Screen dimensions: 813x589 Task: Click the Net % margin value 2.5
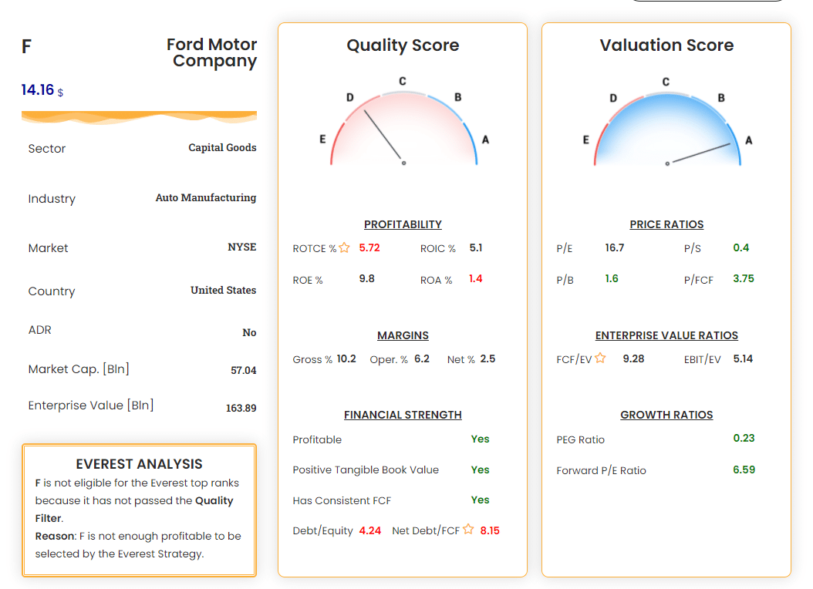488,358
